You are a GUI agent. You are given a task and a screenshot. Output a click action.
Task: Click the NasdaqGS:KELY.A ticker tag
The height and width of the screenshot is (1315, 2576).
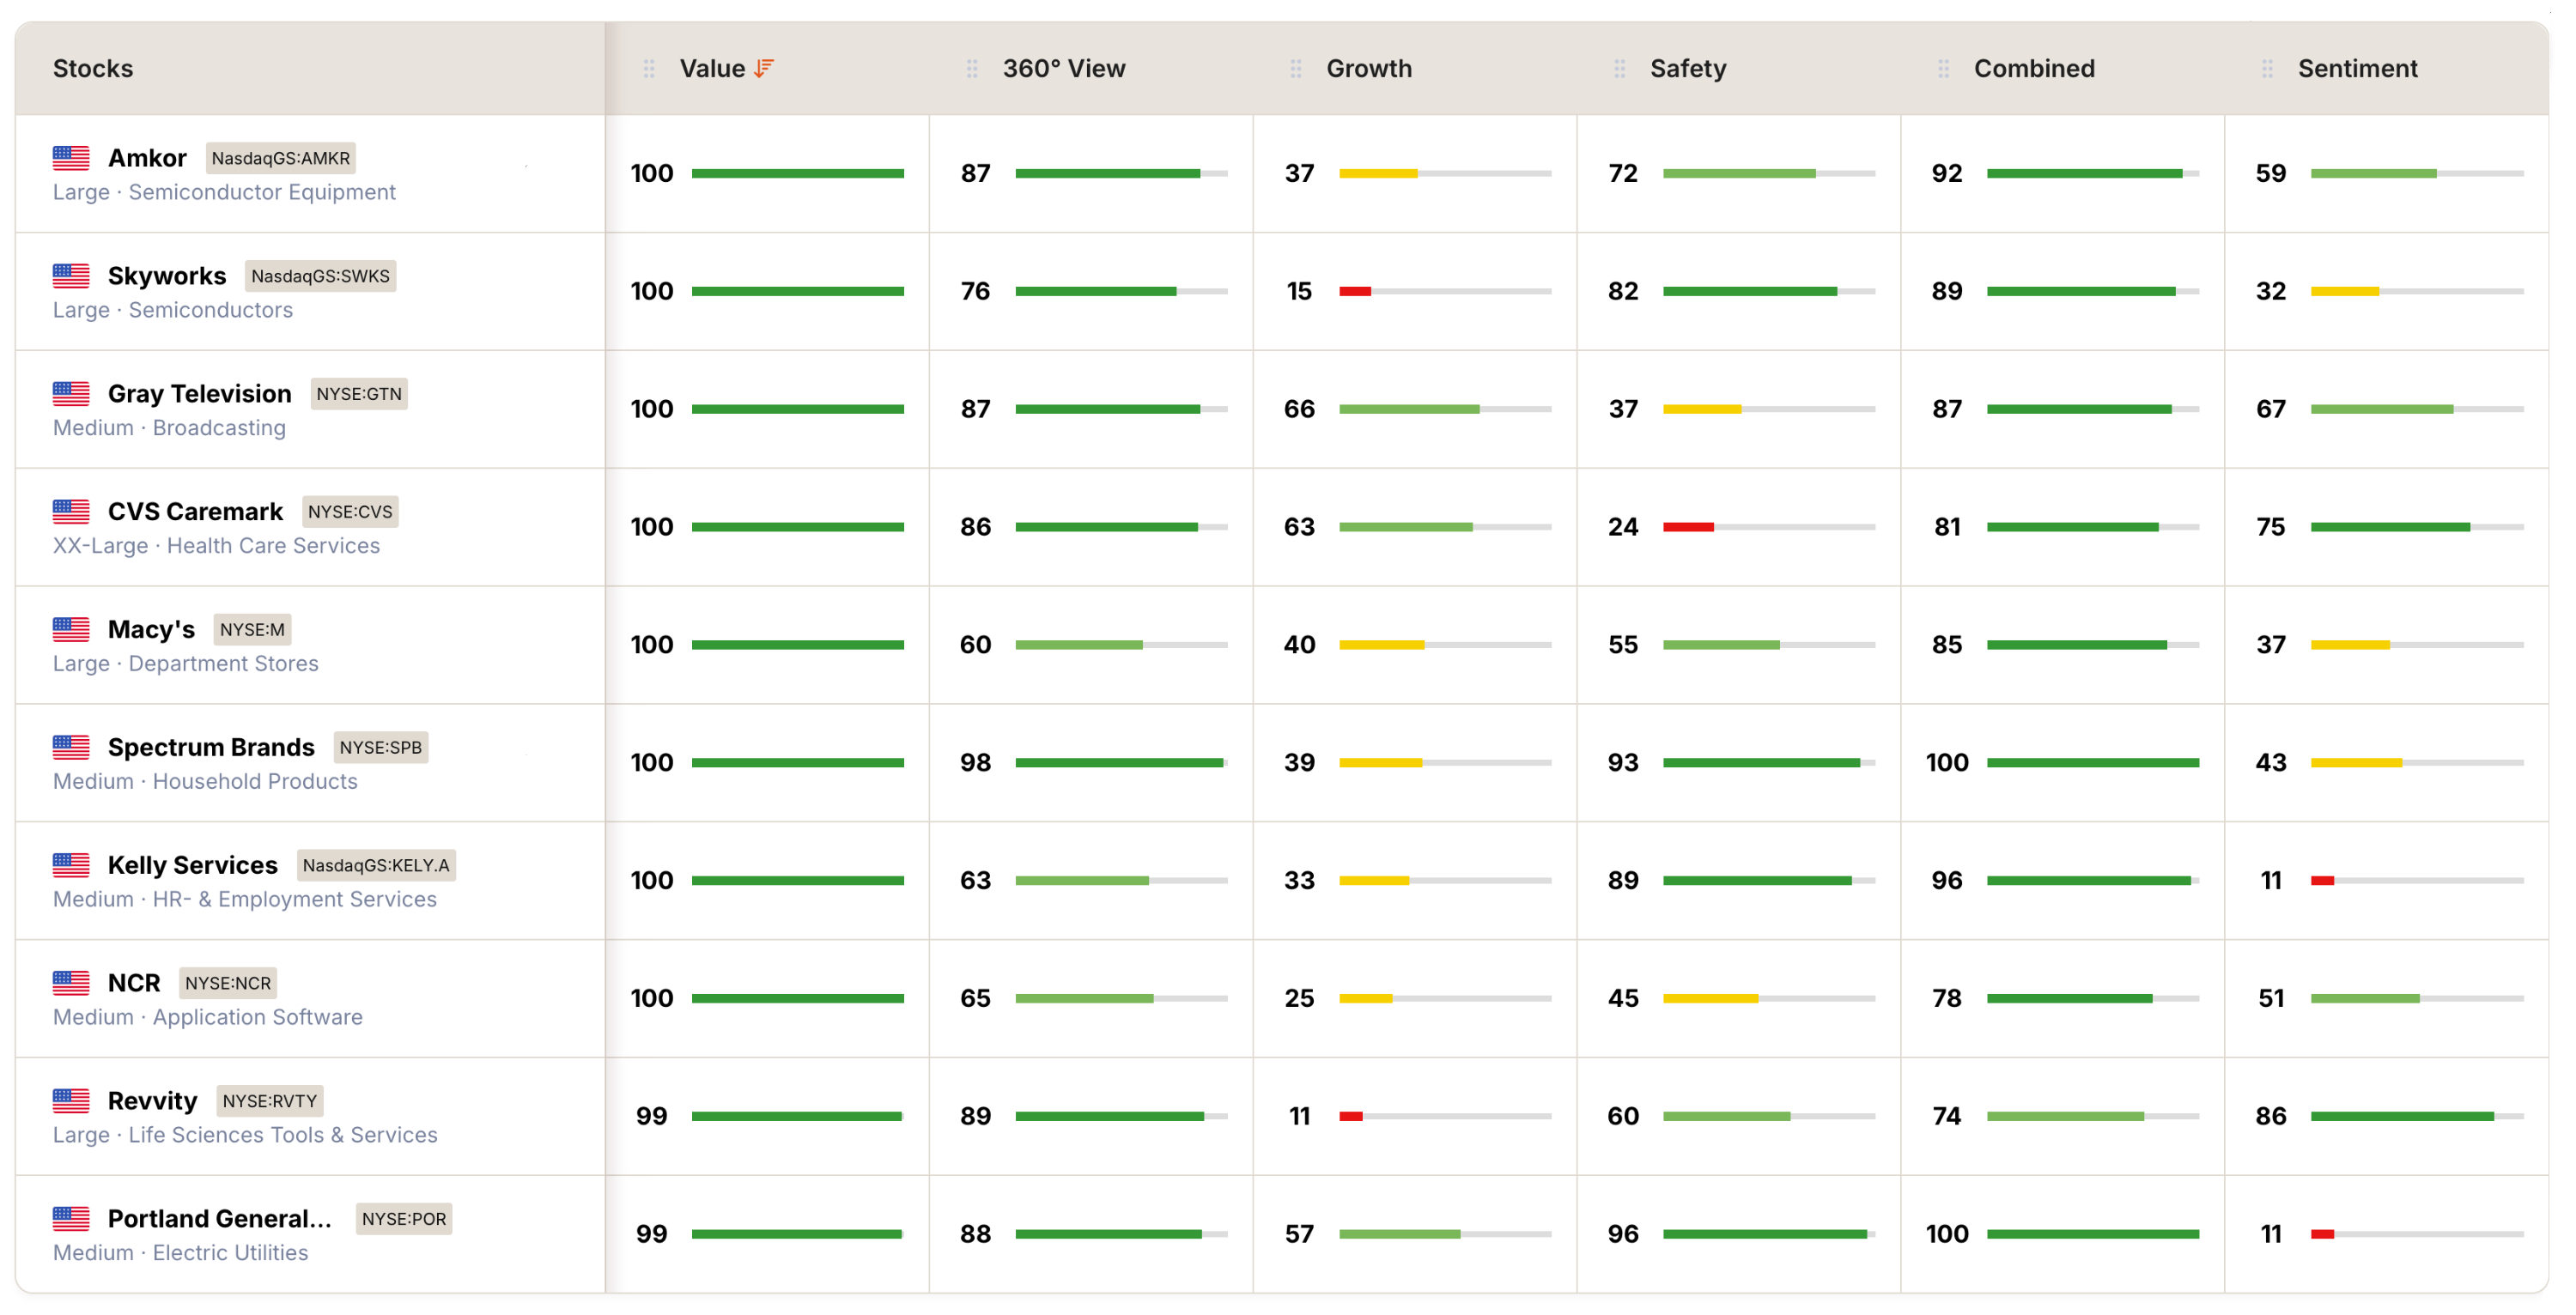(x=376, y=865)
